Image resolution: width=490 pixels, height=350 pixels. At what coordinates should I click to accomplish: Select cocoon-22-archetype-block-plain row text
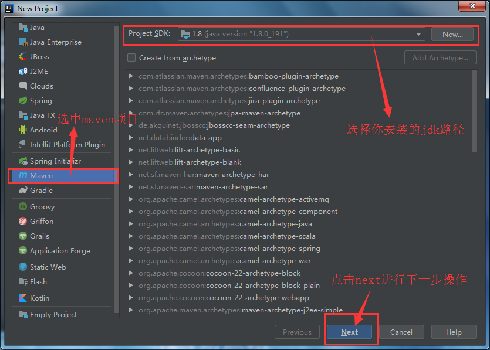(229, 286)
